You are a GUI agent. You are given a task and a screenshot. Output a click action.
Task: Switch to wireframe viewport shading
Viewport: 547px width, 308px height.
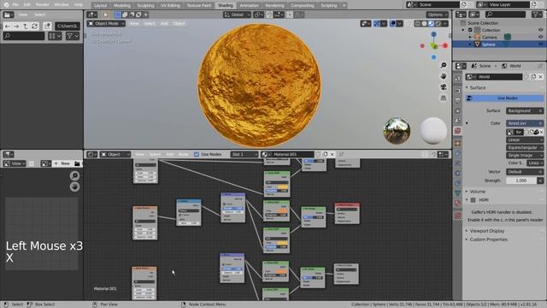tap(418, 23)
